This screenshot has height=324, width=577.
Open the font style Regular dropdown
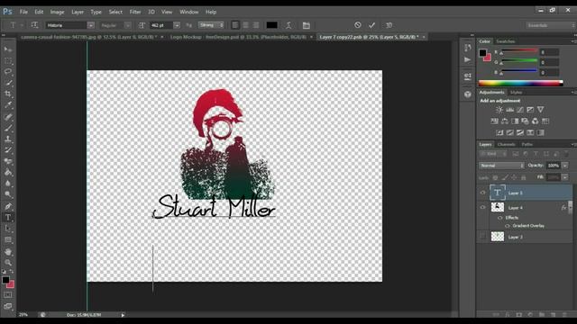(127, 25)
